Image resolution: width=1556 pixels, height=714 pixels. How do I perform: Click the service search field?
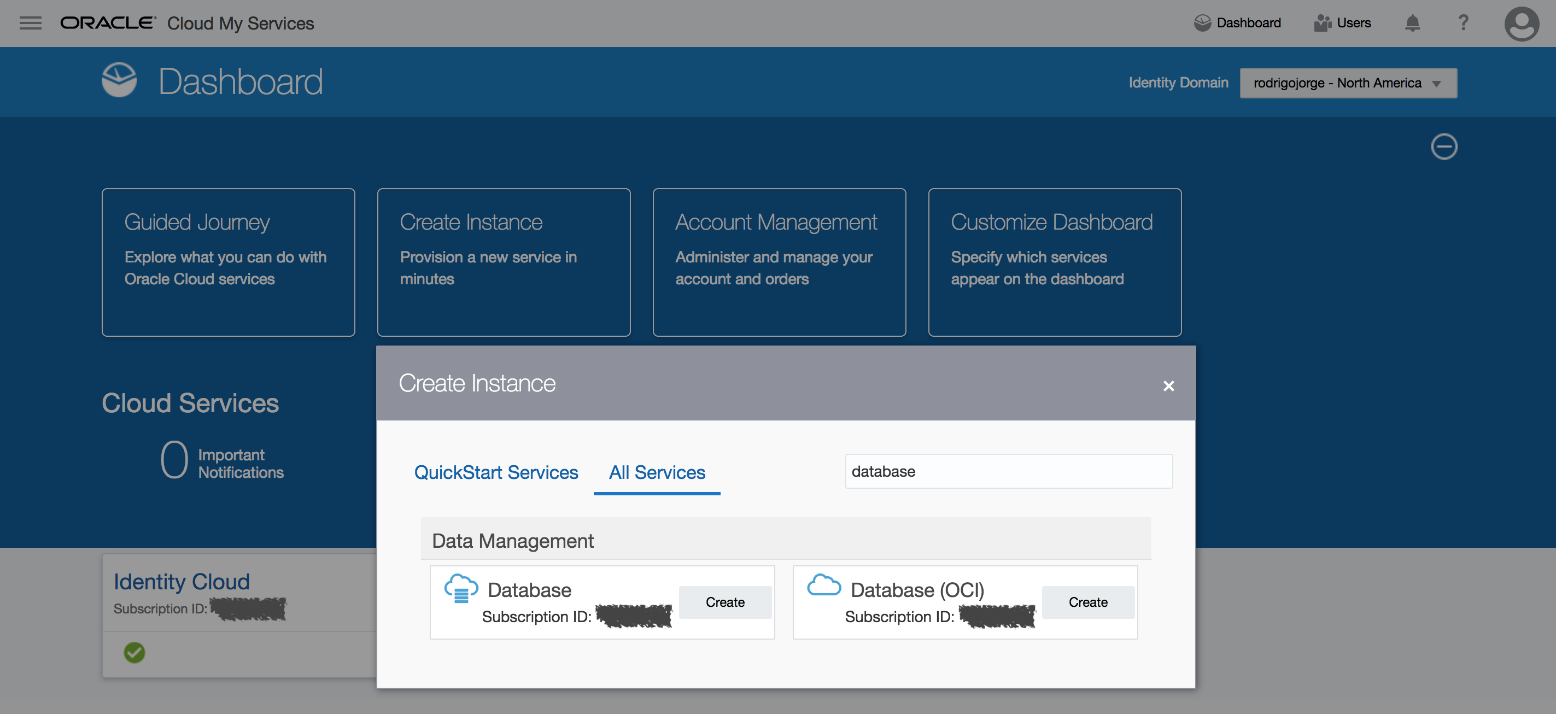point(1009,471)
